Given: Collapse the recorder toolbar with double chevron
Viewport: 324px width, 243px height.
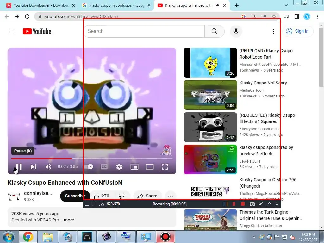Looking at the screenshot, I should coord(269,204).
